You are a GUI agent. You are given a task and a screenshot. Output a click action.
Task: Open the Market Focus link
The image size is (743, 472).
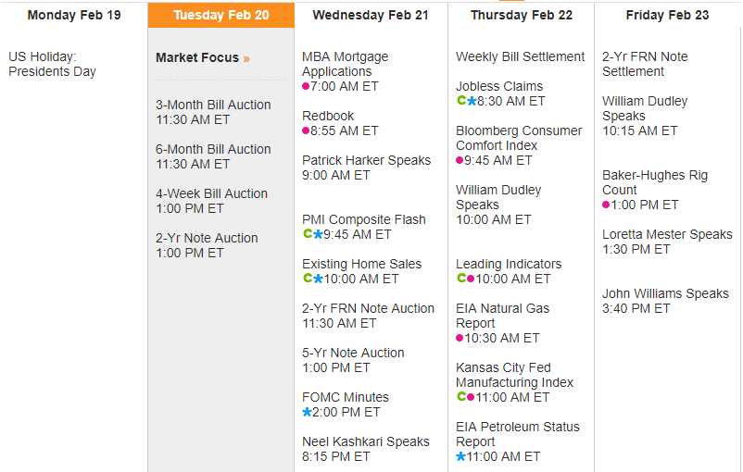click(196, 57)
